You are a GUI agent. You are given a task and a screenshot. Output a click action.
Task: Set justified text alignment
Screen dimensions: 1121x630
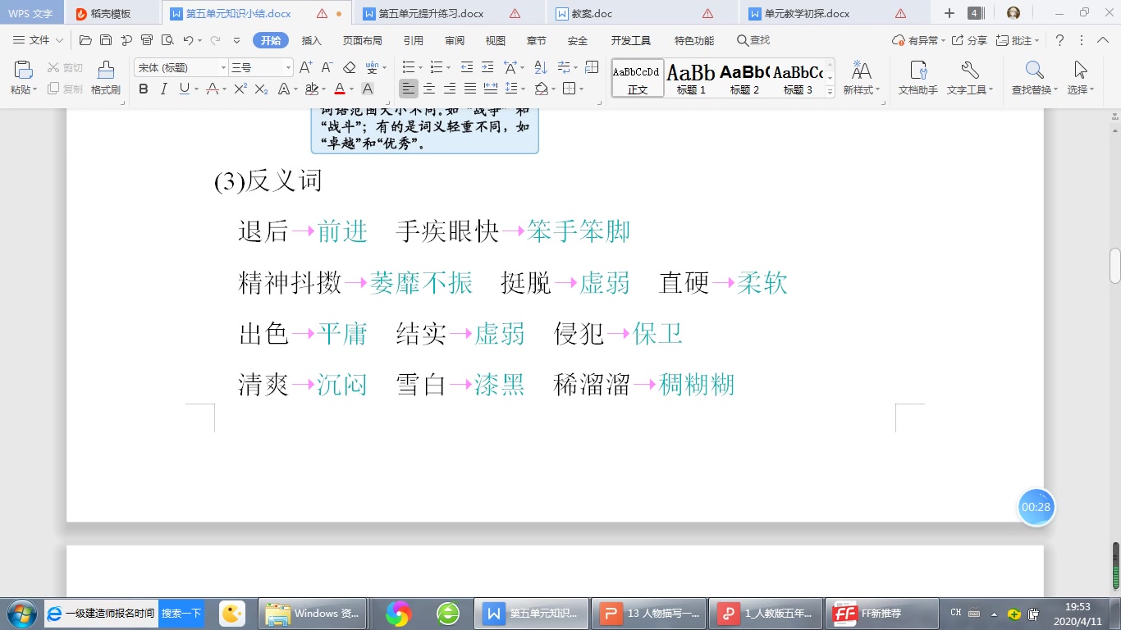(470, 89)
